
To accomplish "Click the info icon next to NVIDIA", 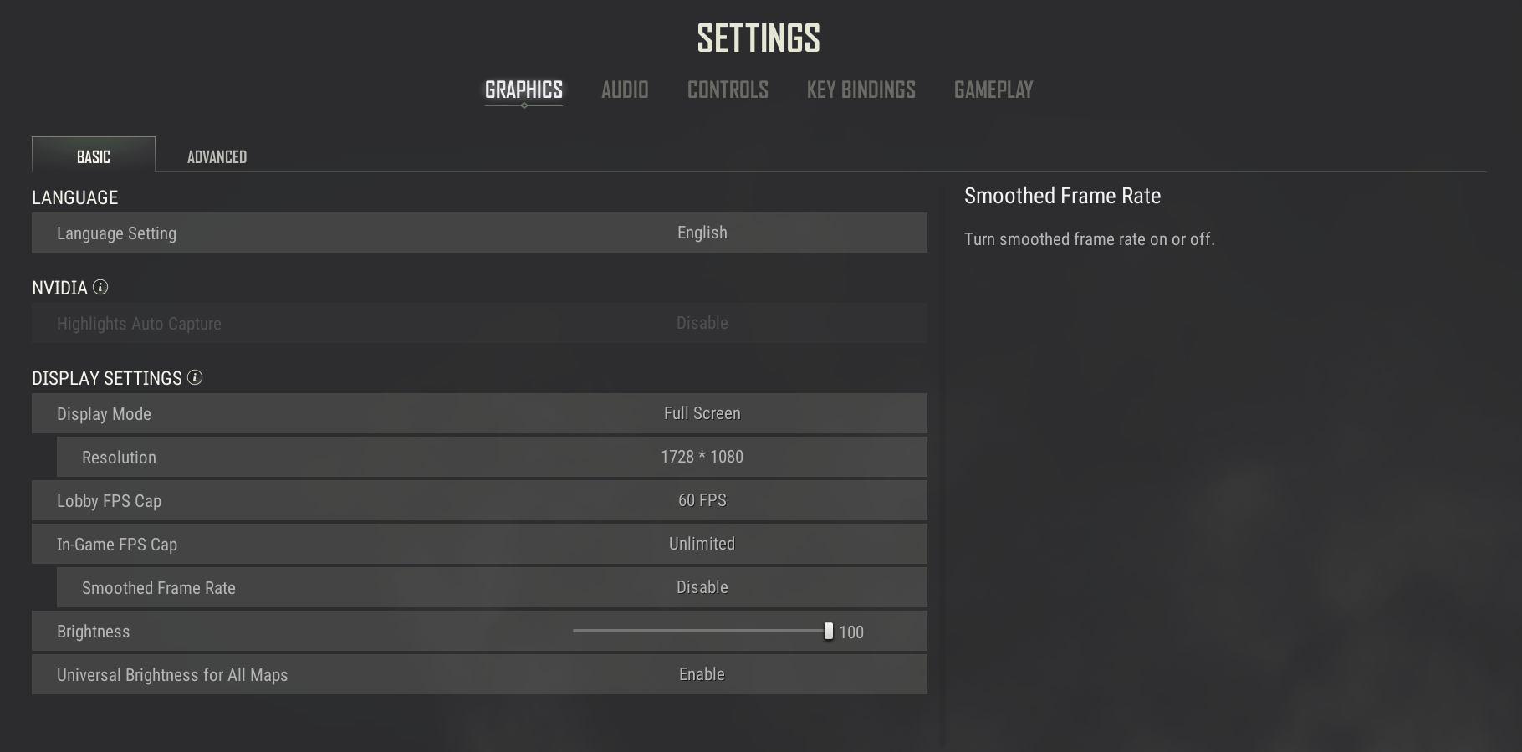I will tap(101, 288).
